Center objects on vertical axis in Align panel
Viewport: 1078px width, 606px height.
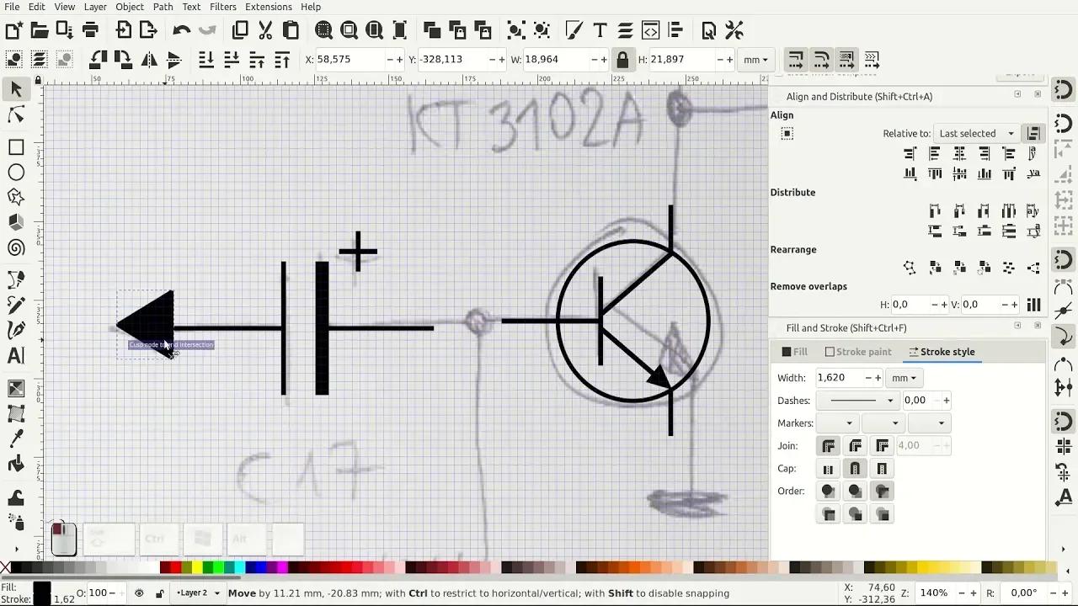click(959, 153)
